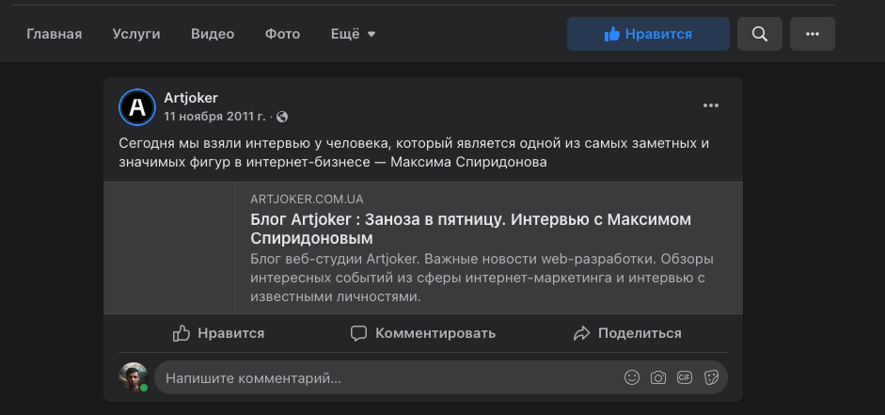885x415 pixels.
Task: Add a sticker via sticker icon
Action: 711,377
